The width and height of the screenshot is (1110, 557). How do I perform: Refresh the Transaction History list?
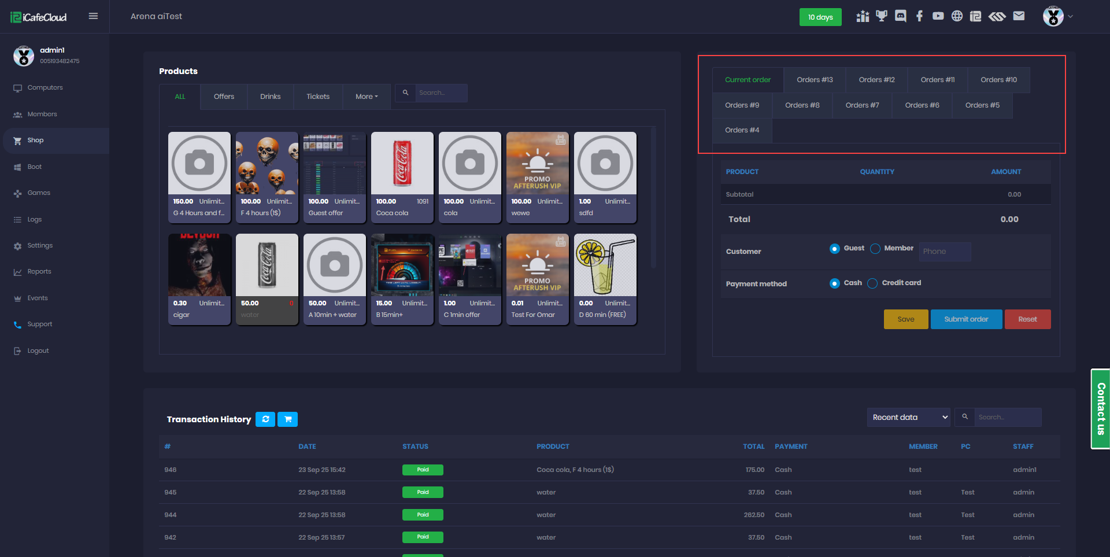pyautogui.click(x=265, y=419)
